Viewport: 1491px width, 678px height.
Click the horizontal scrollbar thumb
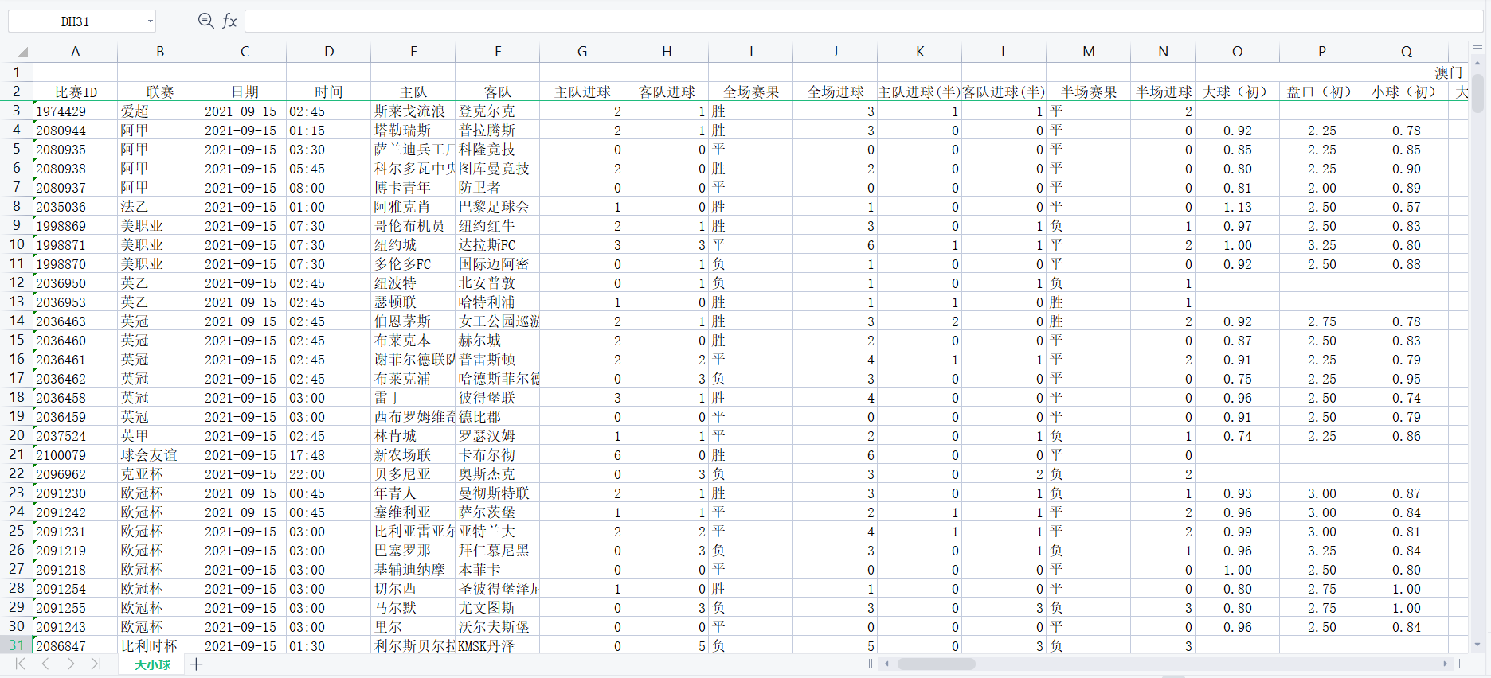tap(936, 664)
